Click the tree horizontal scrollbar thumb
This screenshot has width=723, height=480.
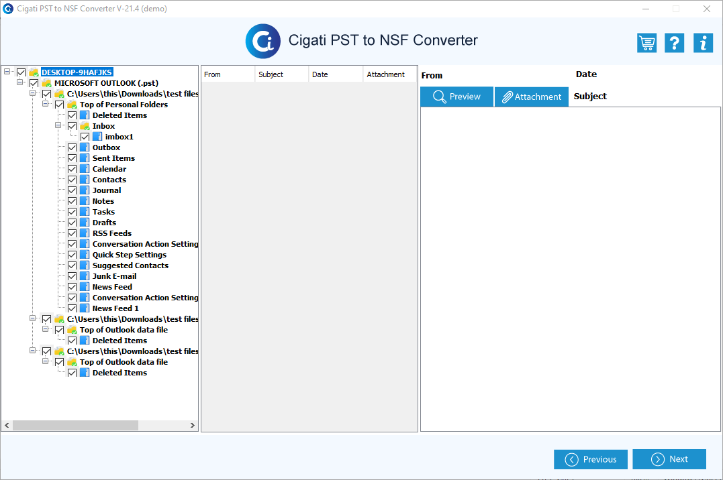tap(76, 425)
